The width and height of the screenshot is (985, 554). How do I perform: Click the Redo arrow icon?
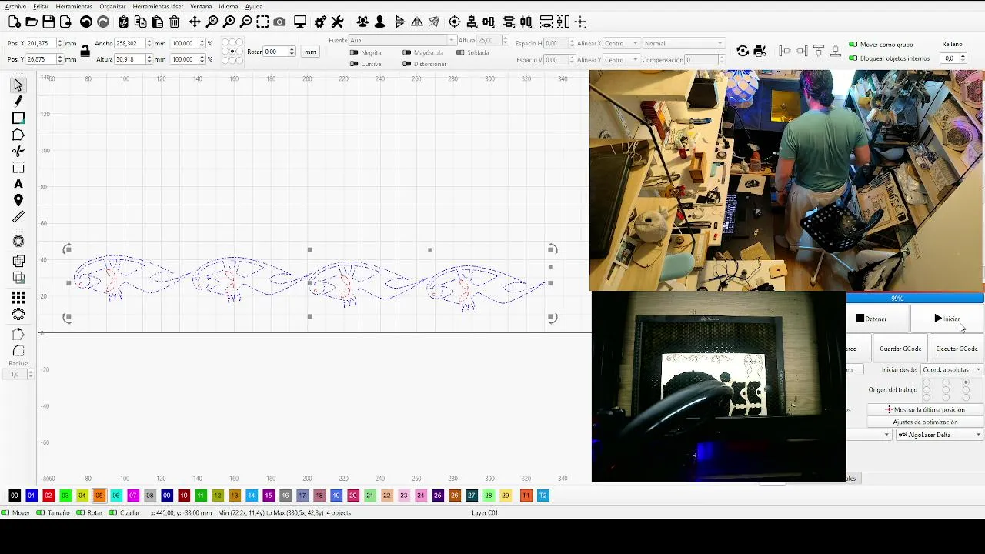click(103, 22)
